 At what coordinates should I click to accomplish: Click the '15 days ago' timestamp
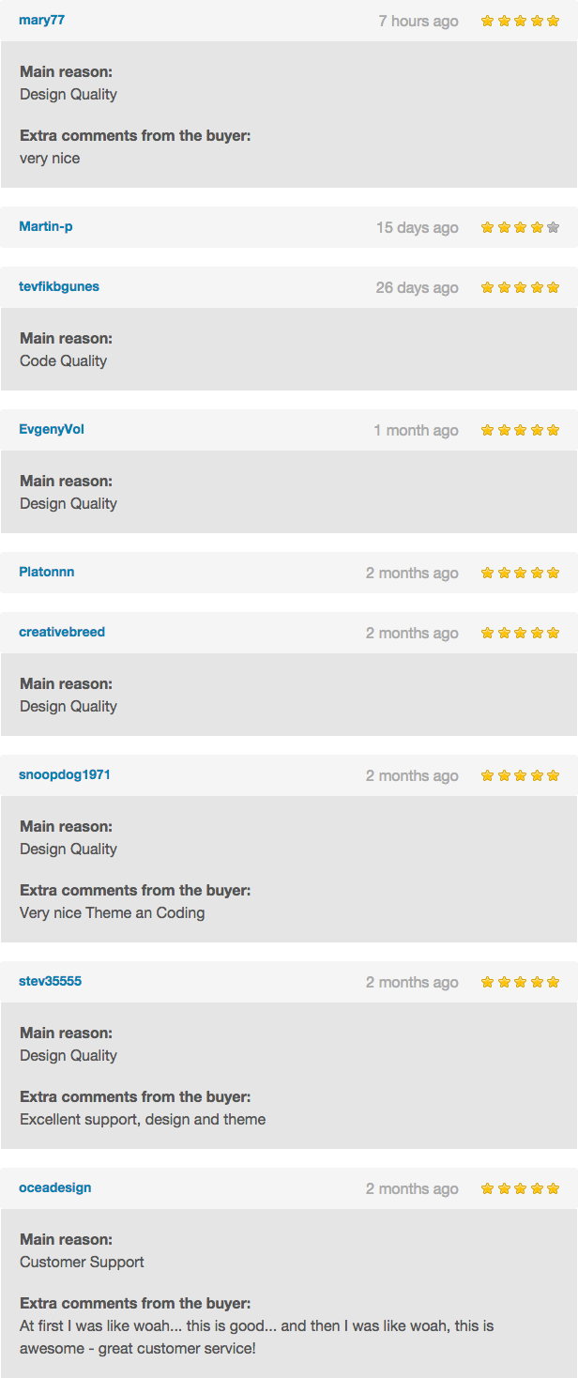[x=418, y=227]
